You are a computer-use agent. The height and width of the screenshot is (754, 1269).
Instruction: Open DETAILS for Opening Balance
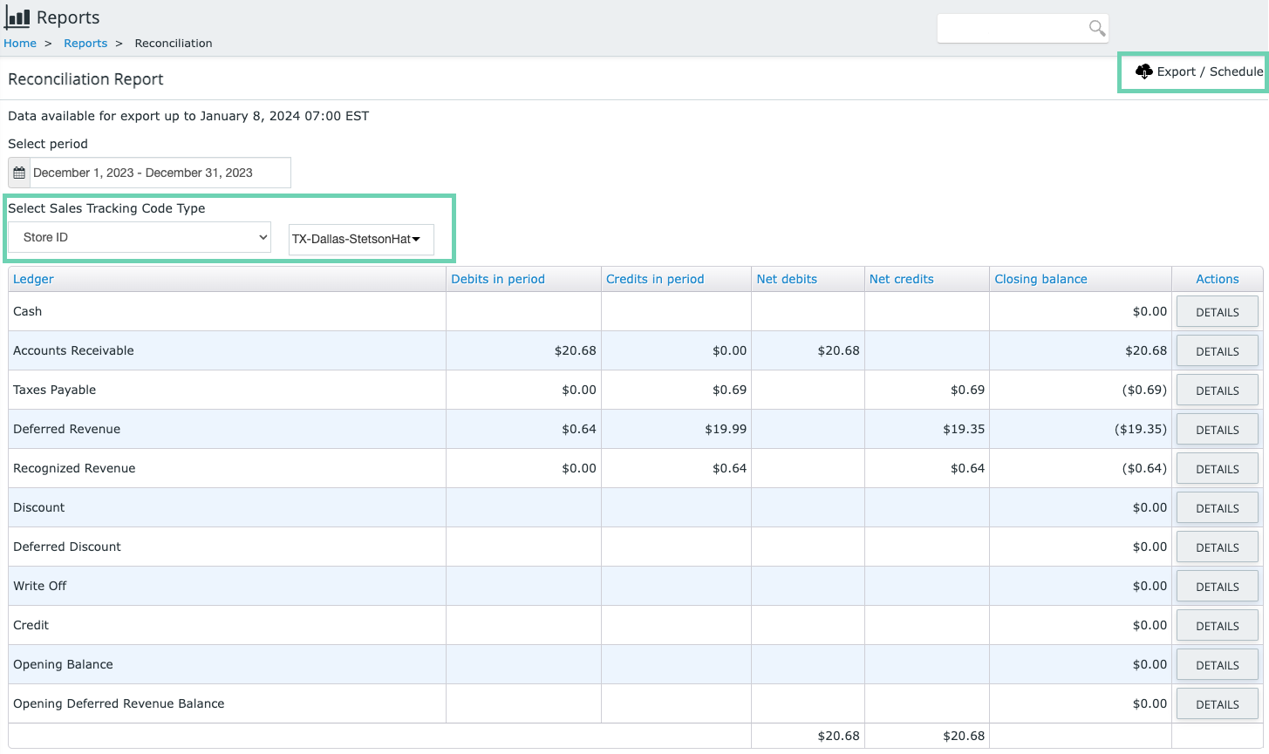1218,665
